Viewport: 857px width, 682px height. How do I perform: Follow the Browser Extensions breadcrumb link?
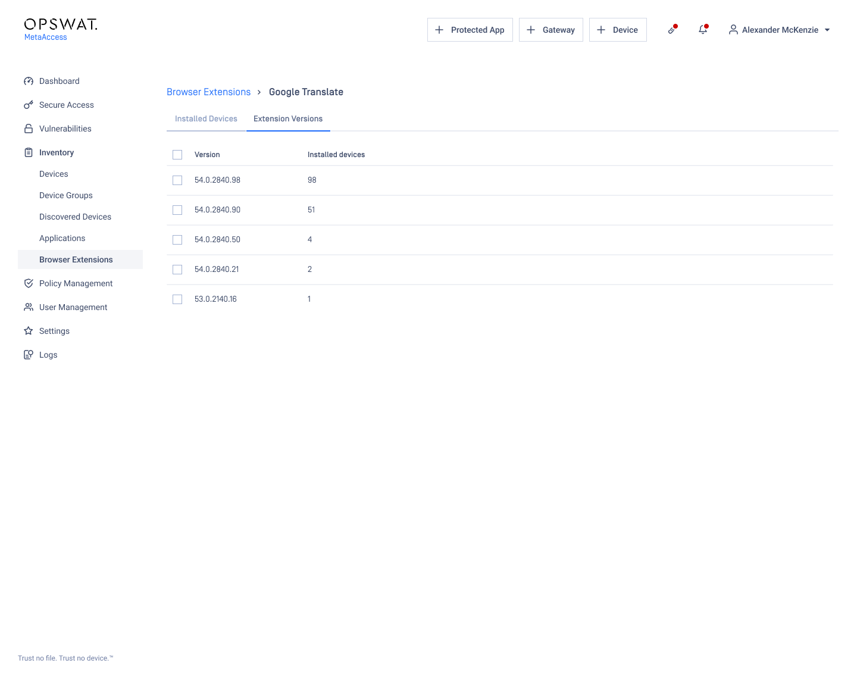click(x=209, y=92)
